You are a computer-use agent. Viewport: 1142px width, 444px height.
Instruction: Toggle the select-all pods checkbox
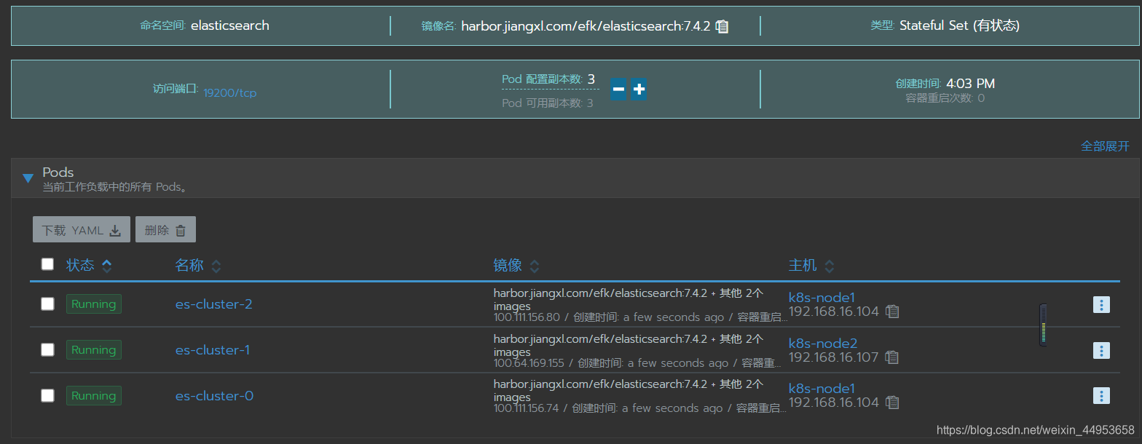click(47, 264)
